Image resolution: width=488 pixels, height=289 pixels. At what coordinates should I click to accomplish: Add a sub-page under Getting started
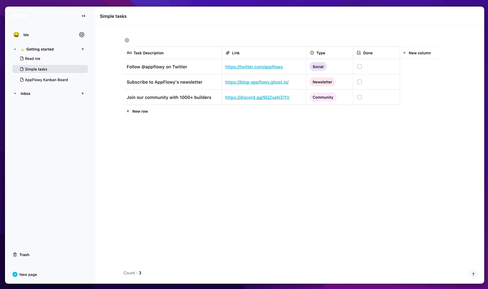click(x=82, y=49)
